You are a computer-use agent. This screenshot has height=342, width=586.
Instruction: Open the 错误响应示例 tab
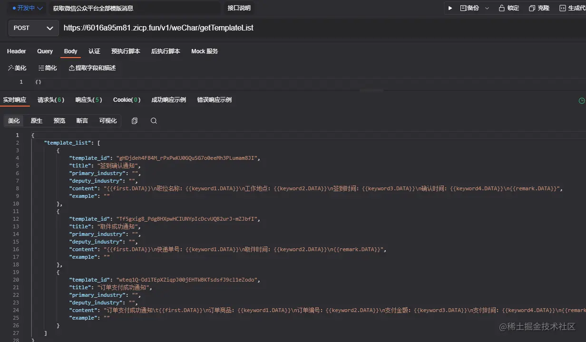coord(214,100)
